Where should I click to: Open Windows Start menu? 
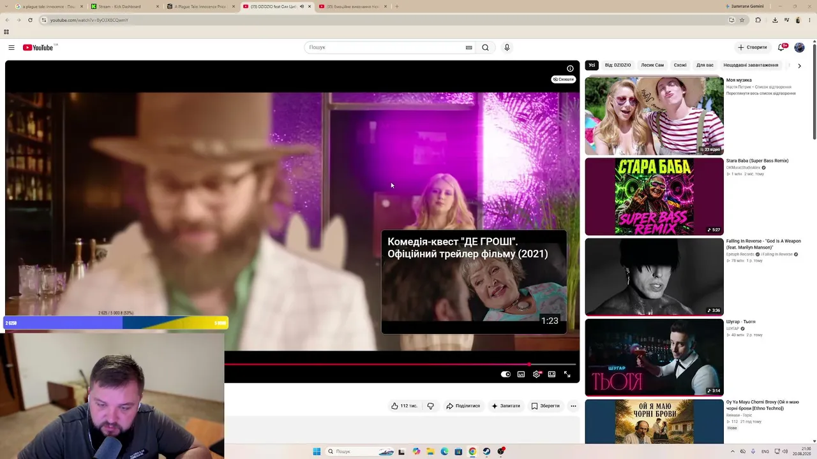pyautogui.click(x=317, y=451)
